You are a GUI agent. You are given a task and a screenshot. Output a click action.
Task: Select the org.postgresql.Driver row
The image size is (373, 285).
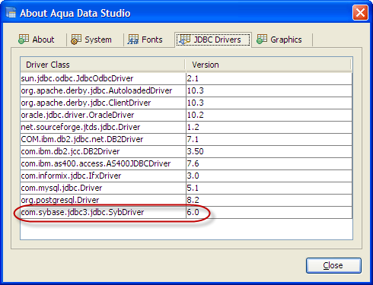[186, 200]
